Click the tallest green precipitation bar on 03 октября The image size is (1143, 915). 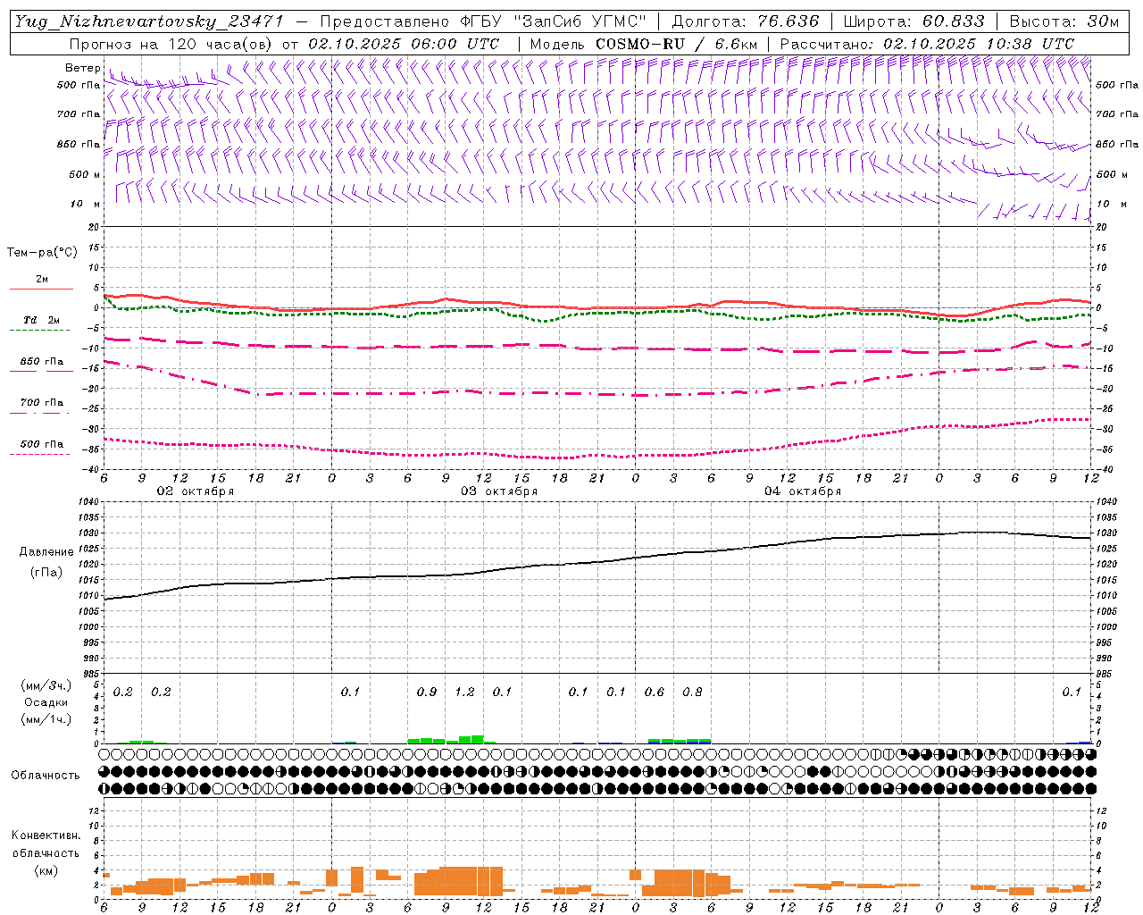tap(478, 739)
